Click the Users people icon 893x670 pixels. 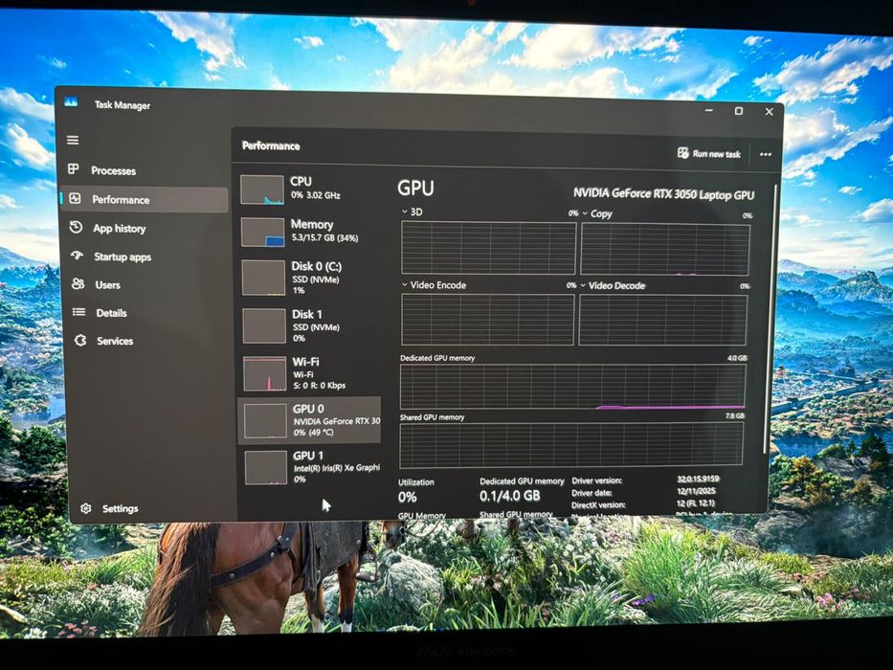tap(78, 283)
